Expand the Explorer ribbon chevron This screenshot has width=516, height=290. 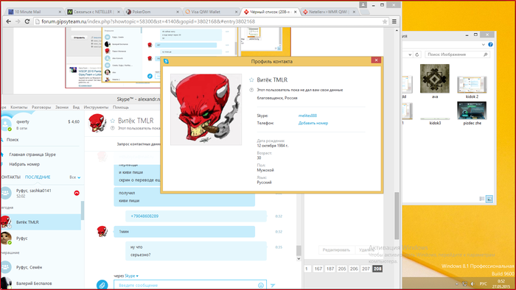click(x=483, y=44)
